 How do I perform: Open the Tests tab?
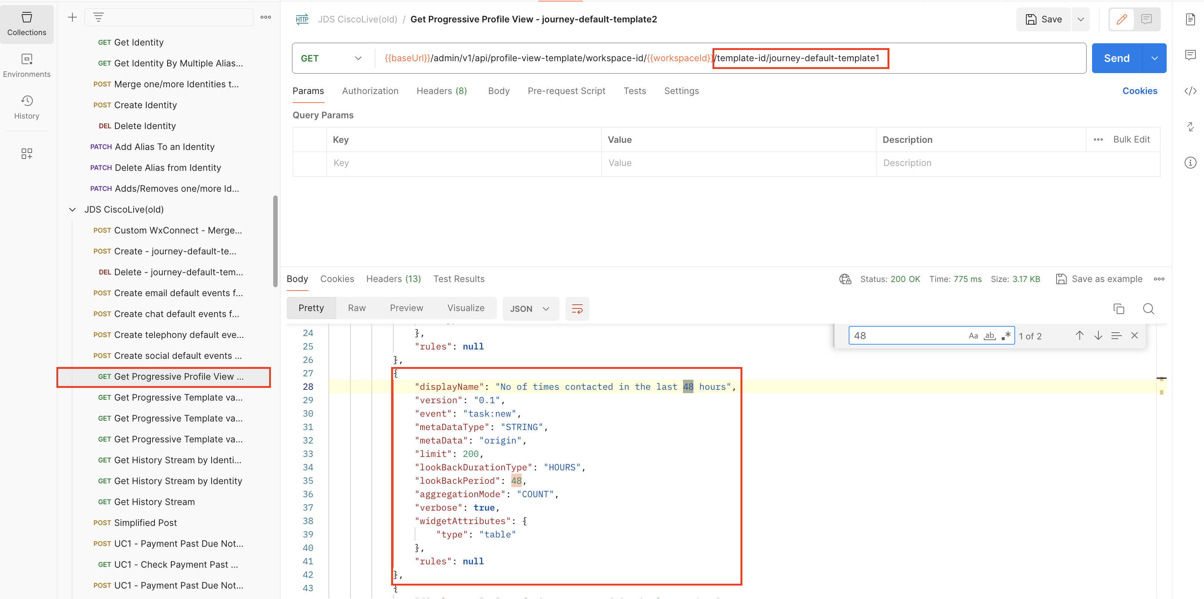(x=635, y=91)
